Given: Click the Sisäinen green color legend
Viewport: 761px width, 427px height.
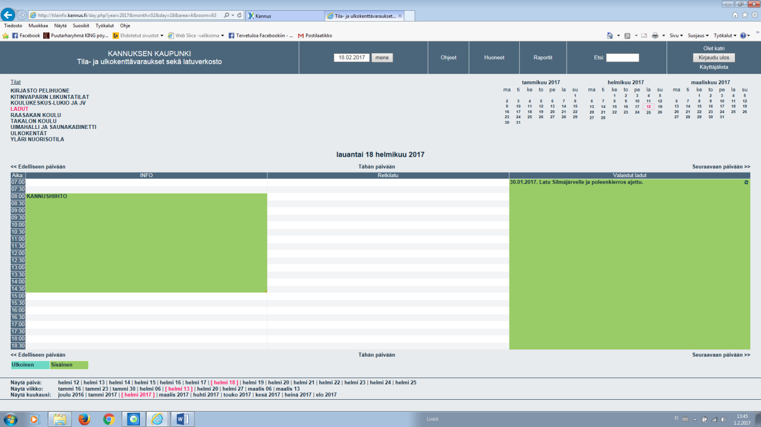Looking at the screenshot, I should click(69, 365).
